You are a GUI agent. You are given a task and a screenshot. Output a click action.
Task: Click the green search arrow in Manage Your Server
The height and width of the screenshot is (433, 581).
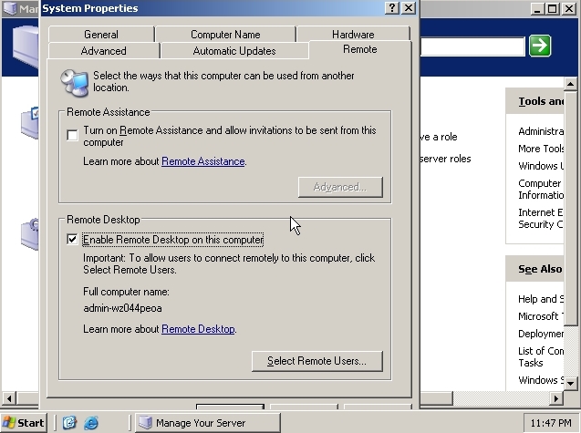pyautogui.click(x=540, y=46)
